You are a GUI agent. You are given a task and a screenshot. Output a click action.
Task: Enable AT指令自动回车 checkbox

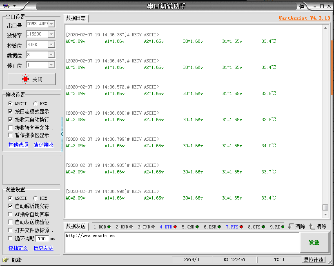[10, 214]
